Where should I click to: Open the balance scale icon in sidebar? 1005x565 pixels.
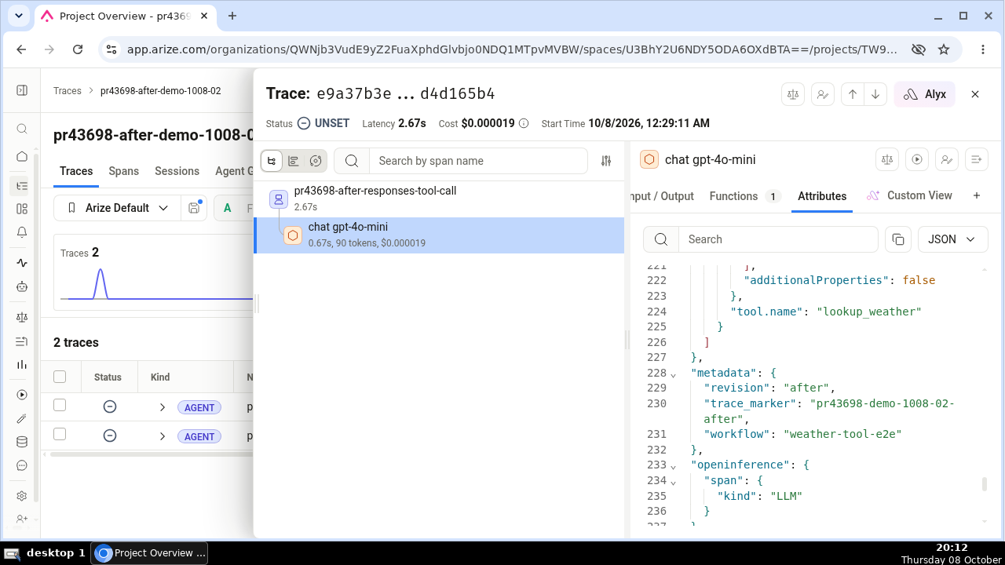tap(22, 317)
